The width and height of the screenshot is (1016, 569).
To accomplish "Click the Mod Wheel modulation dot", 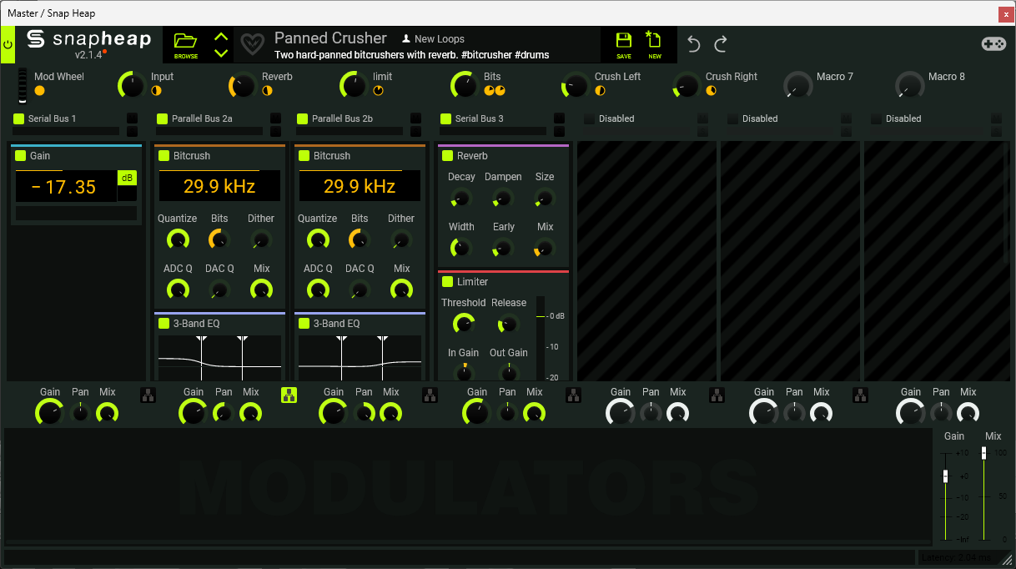I will pos(39,90).
